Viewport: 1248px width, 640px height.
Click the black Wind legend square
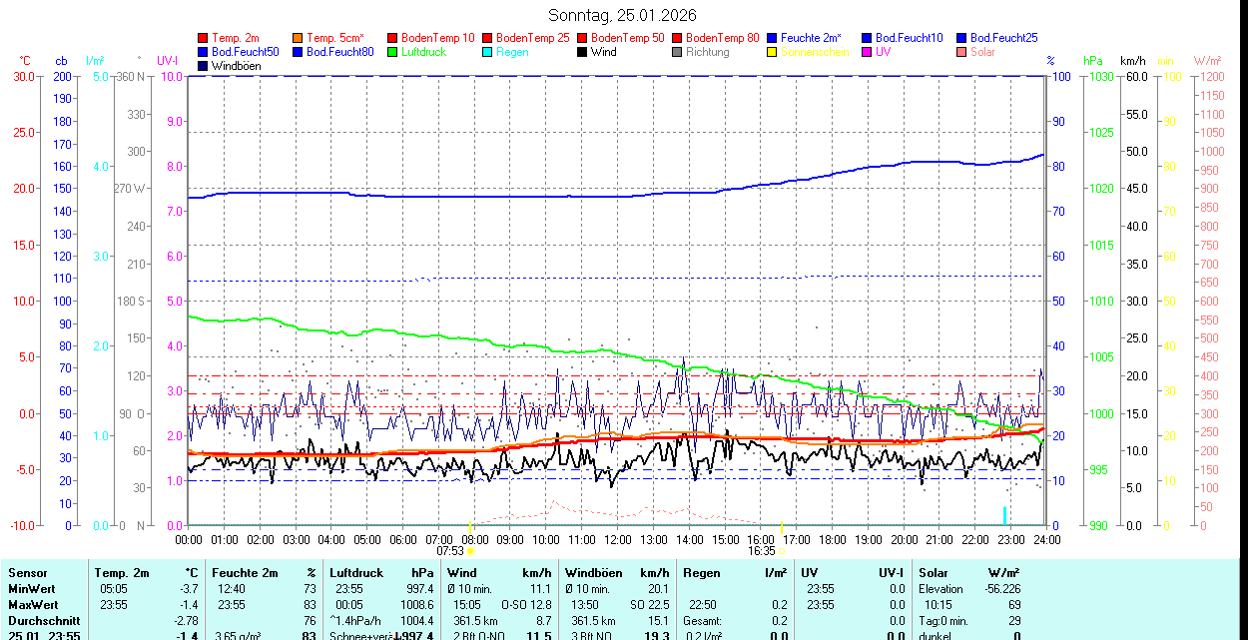pos(582,52)
